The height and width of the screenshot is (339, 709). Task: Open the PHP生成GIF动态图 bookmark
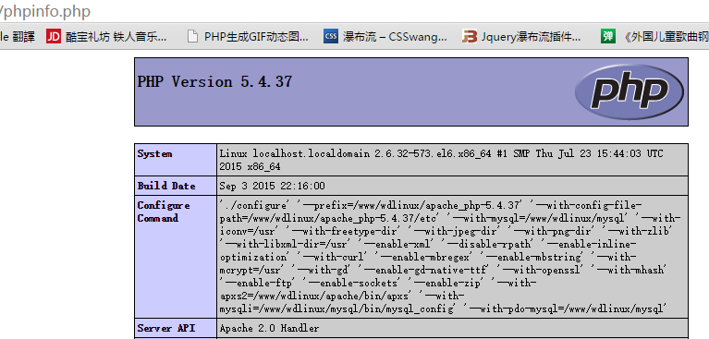[x=256, y=37]
